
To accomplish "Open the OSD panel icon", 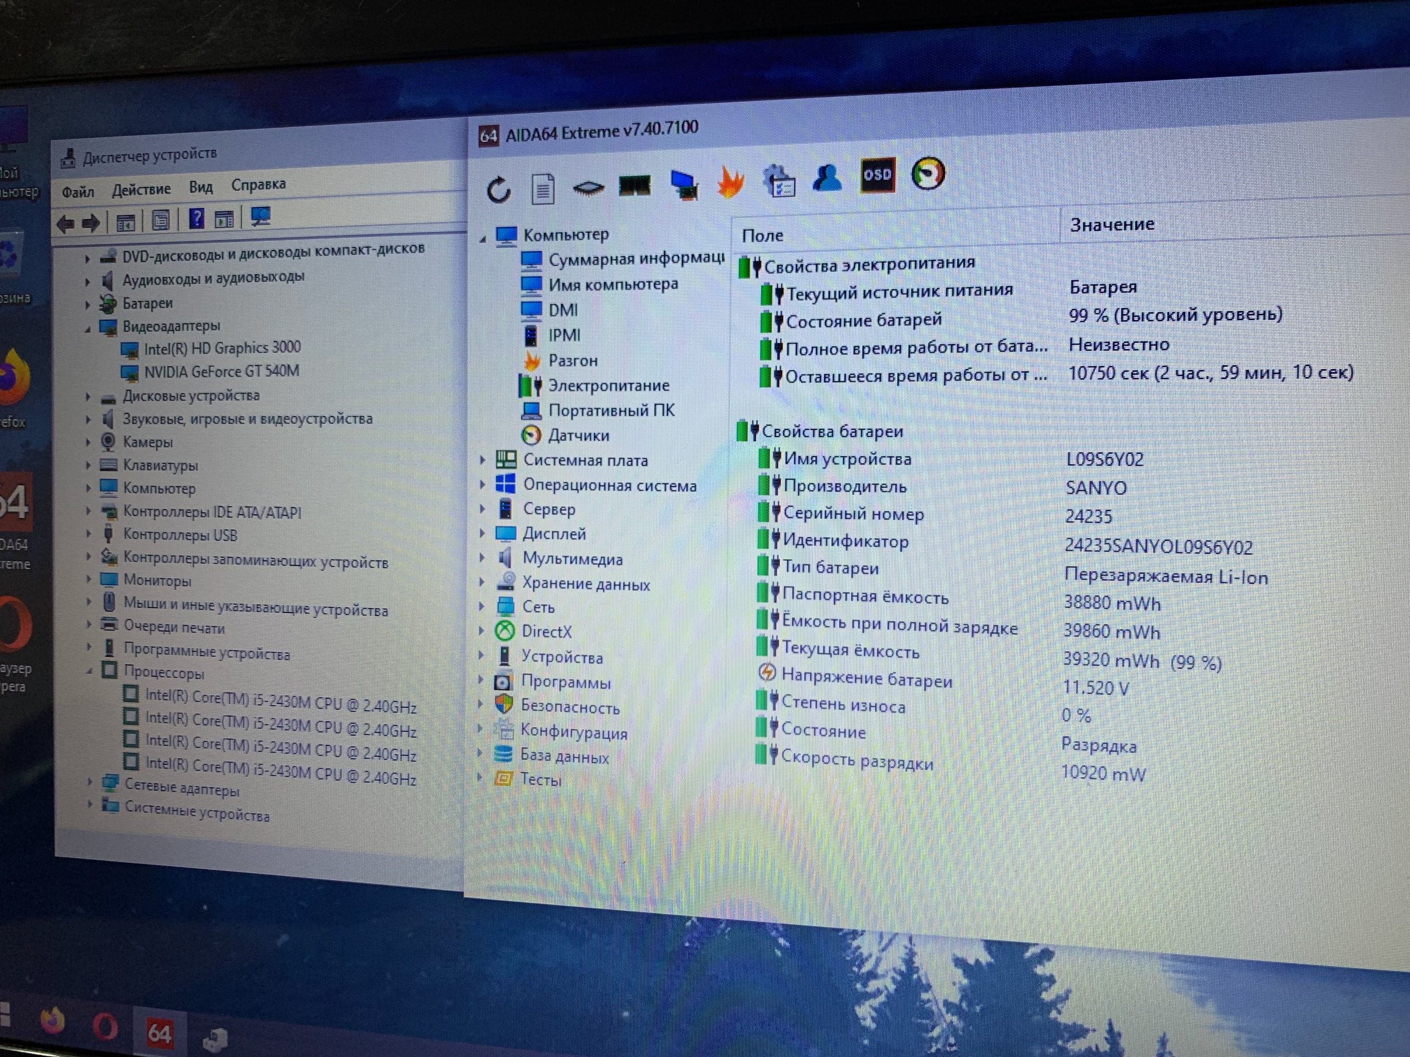I will 878,175.
